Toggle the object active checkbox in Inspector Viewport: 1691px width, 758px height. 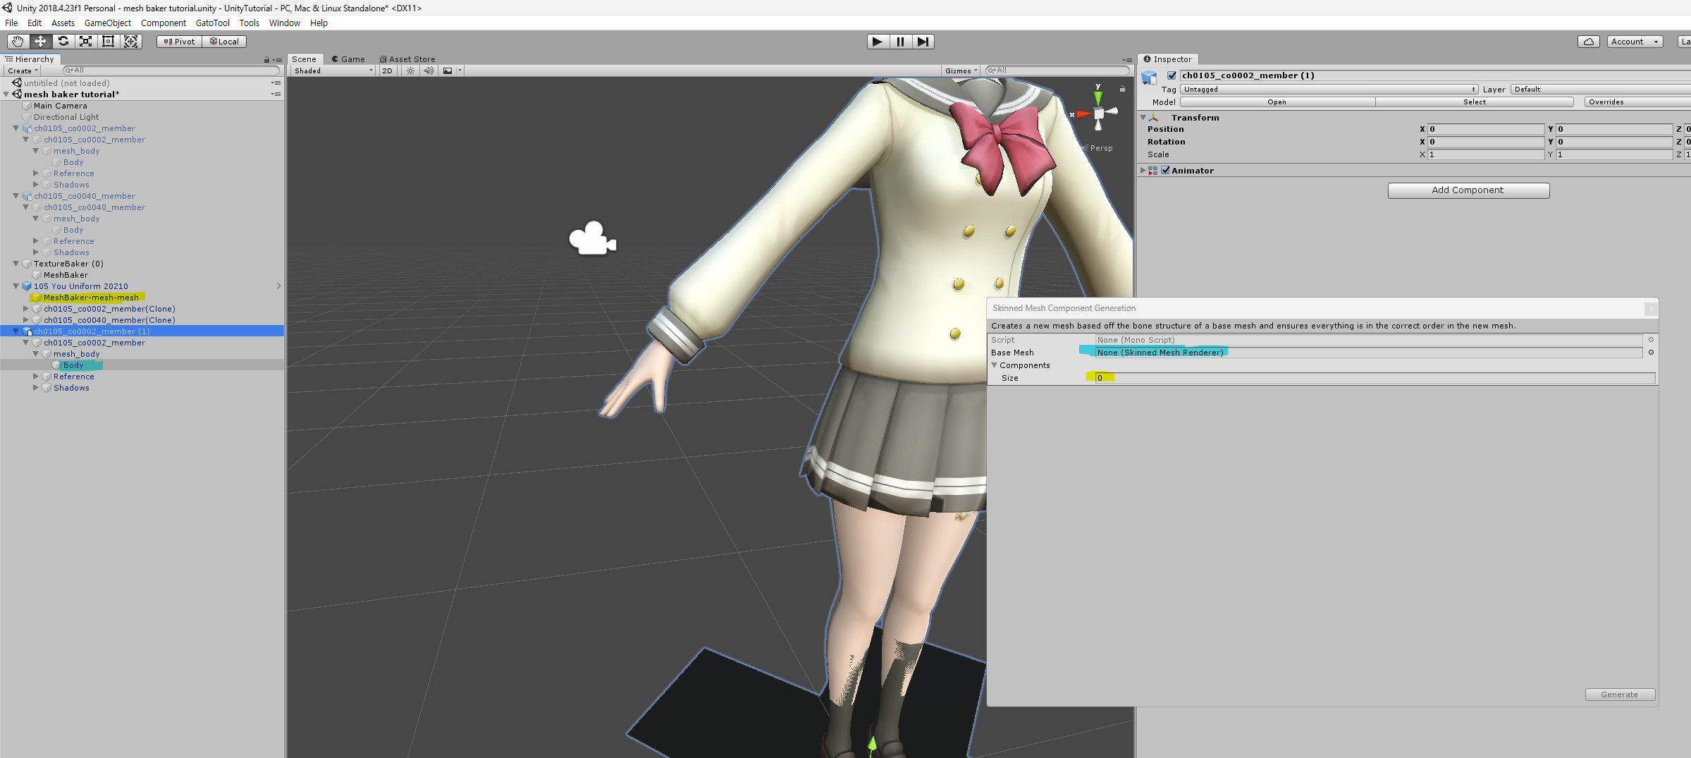[x=1172, y=75]
